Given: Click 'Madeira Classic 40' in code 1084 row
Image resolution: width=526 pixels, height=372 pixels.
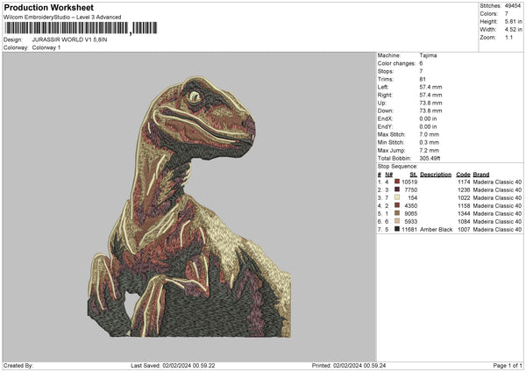Looking at the screenshot, I should click(497, 222).
